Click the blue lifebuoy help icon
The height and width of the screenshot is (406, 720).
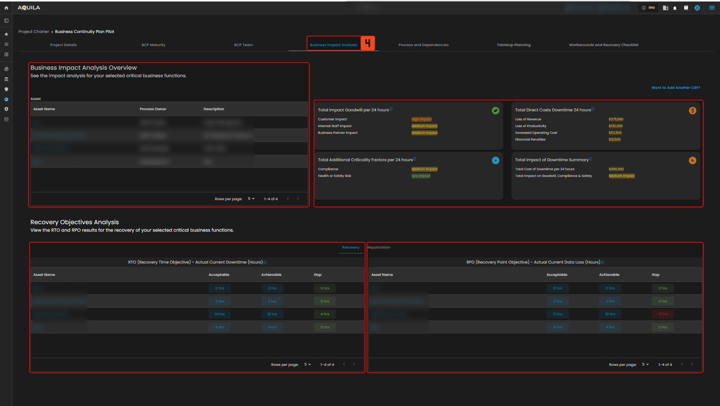(697, 8)
